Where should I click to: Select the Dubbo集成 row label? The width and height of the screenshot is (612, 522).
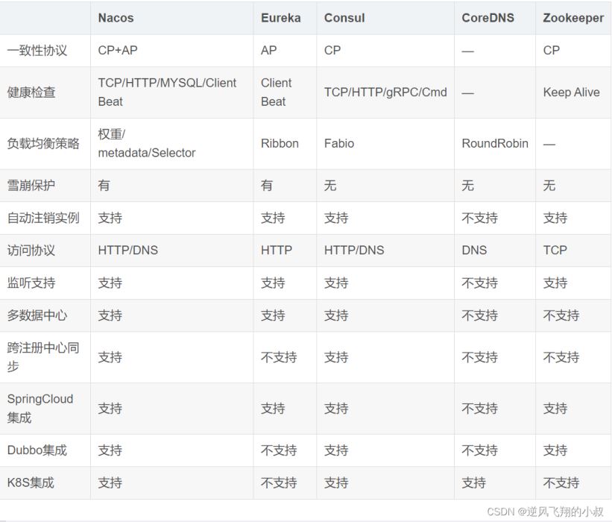pyautogui.click(x=37, y=450)
